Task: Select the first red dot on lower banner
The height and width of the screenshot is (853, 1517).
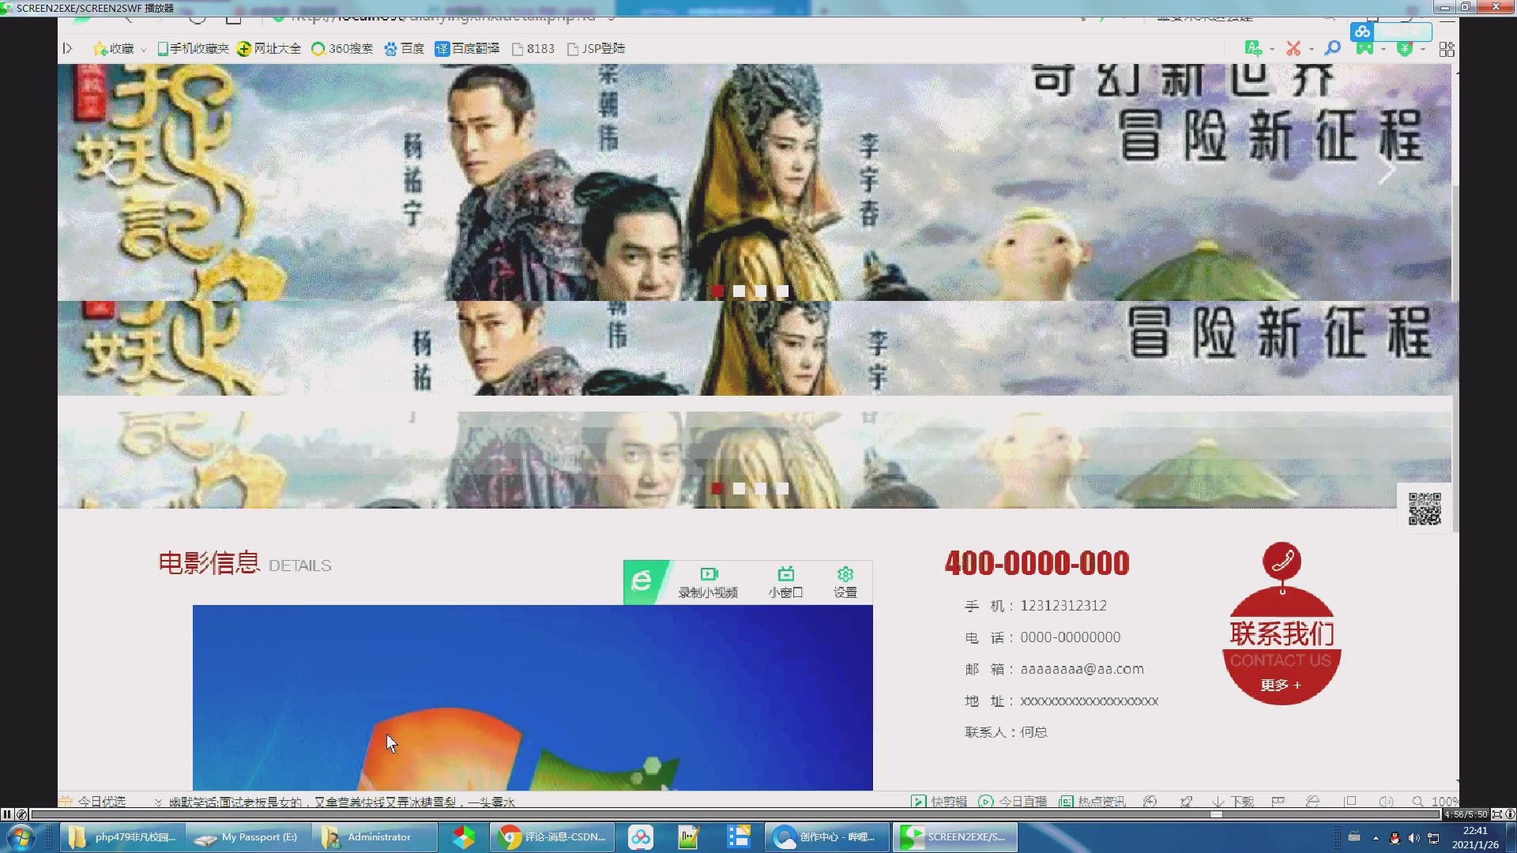Action: (717, 489)
